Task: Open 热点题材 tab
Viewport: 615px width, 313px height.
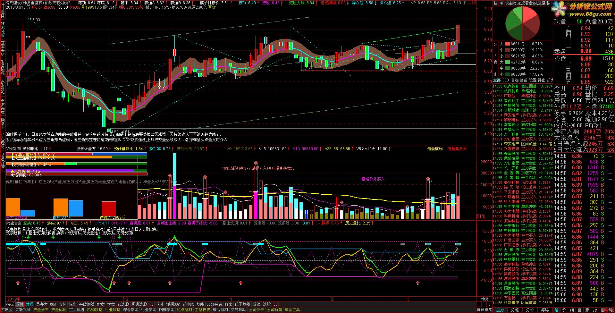Action: (x=184, y=310)
